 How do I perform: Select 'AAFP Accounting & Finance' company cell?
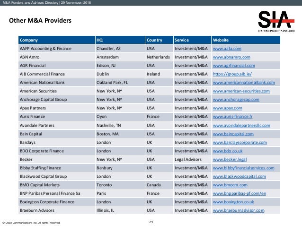click(57, 49)
